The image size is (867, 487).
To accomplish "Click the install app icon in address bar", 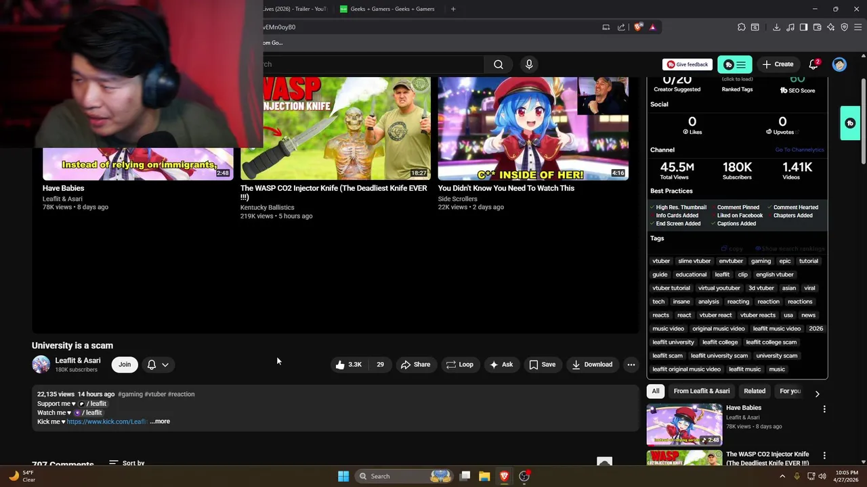I will click(x=606, y=27).
